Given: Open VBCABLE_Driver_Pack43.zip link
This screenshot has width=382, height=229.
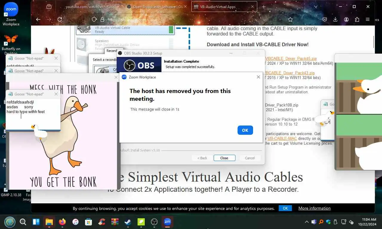Looking at the screenshot, I should (289, 73).
